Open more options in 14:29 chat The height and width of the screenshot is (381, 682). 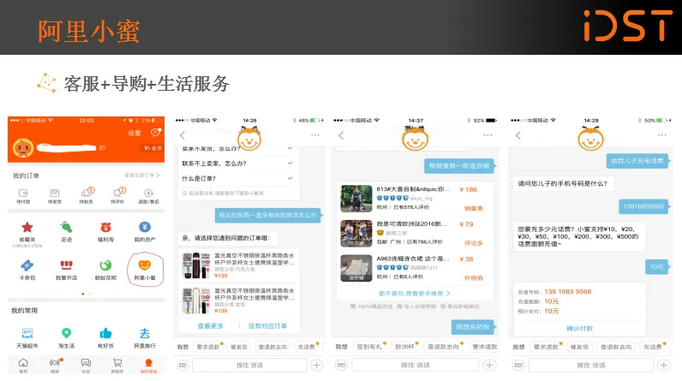pos(662,135)
